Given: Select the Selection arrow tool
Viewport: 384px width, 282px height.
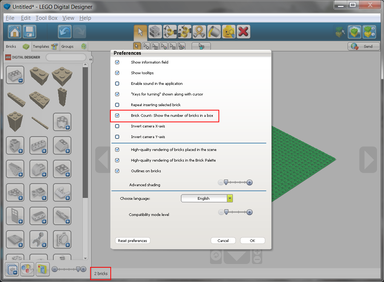Looking at the screenshot, I should click(x=141, y=32).
